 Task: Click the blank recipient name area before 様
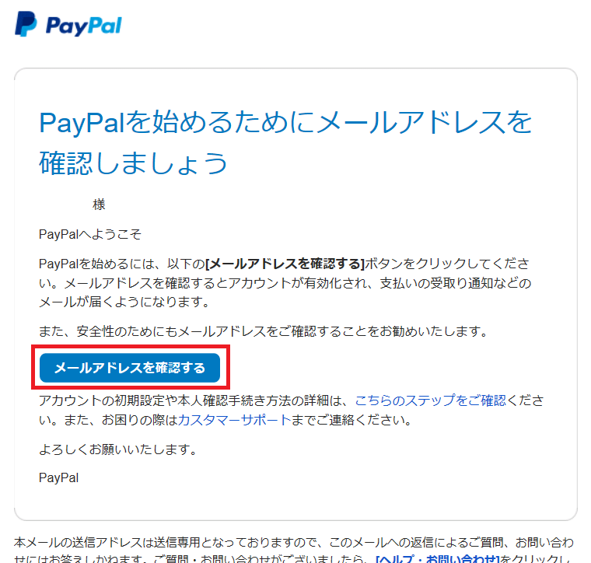(x=65, y=205)
